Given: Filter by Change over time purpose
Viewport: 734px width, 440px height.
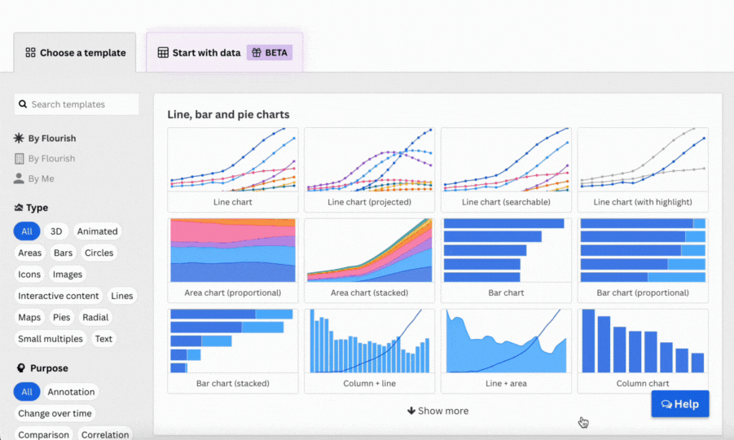Looking at the screenshot, I should point(55,414).
